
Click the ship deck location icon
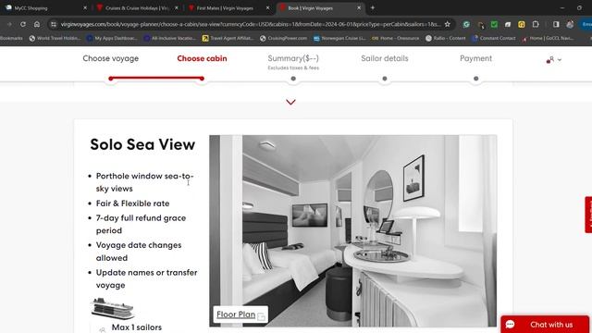113,309
